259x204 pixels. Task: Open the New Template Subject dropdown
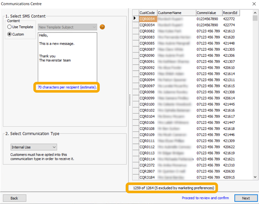point(68,27)
